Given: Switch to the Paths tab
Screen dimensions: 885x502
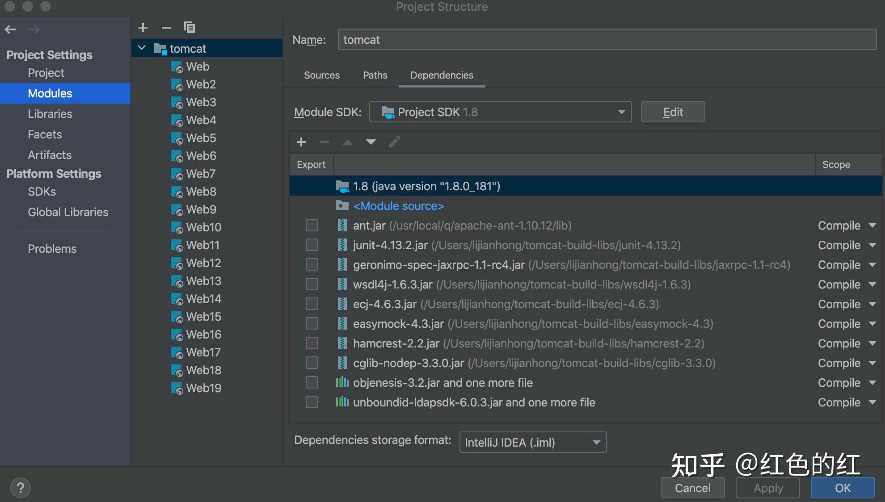Looking at the screenshot, I should (x=375, y=75).
